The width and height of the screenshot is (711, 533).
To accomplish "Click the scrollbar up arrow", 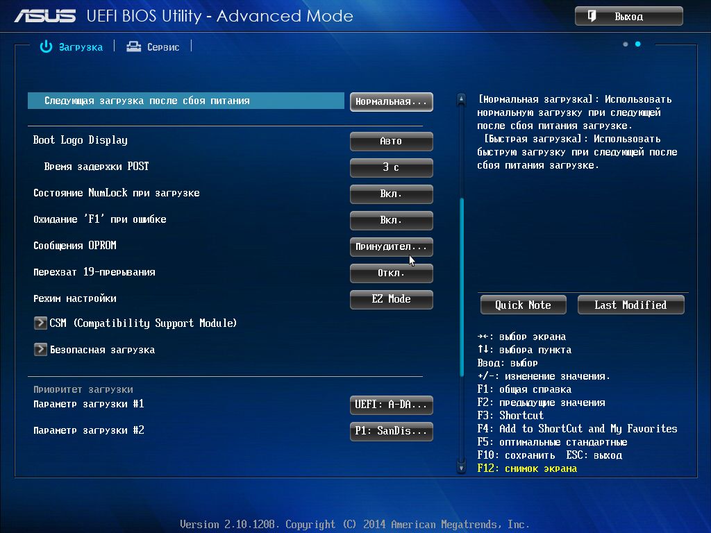I will pos(461,99).
